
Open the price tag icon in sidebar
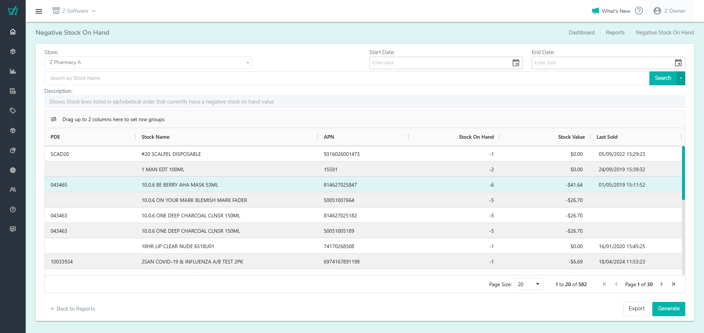click(13, 111)
